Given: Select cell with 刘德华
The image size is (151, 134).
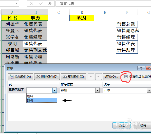Looking at the screenshot, I should pos(12,24).
